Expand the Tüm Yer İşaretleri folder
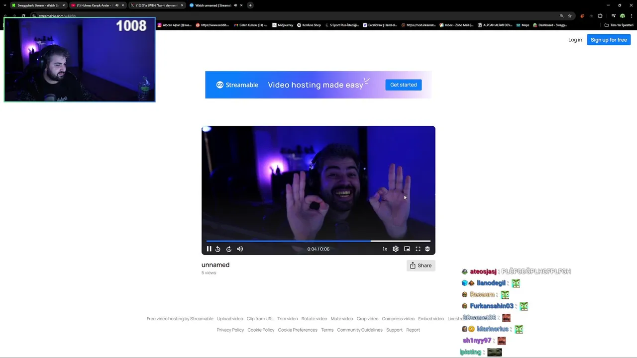This screenshot has height=358, width=637. [619, 25]
